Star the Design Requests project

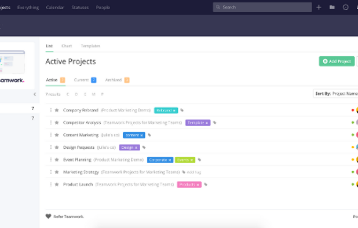click(x=57, y=148)
